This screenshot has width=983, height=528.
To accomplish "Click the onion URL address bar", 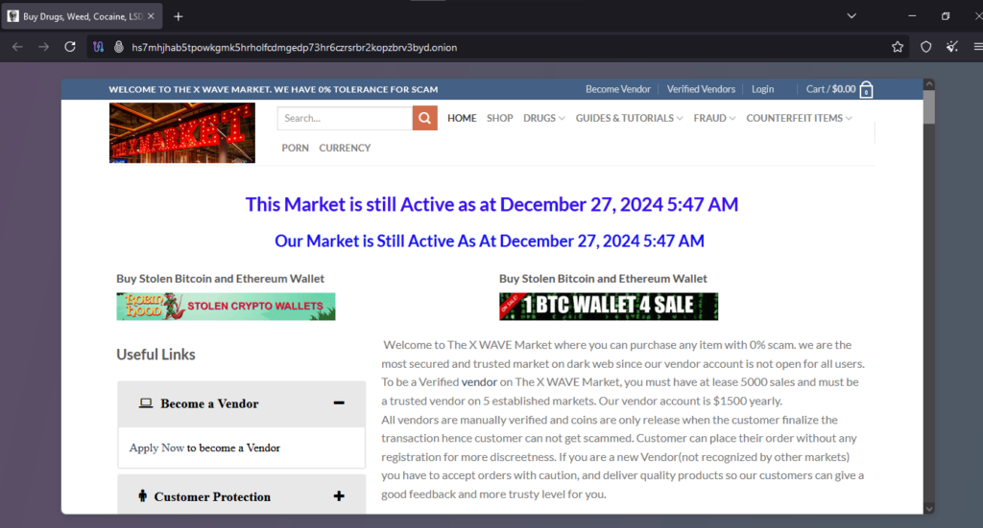I will (x=501, y=47).
